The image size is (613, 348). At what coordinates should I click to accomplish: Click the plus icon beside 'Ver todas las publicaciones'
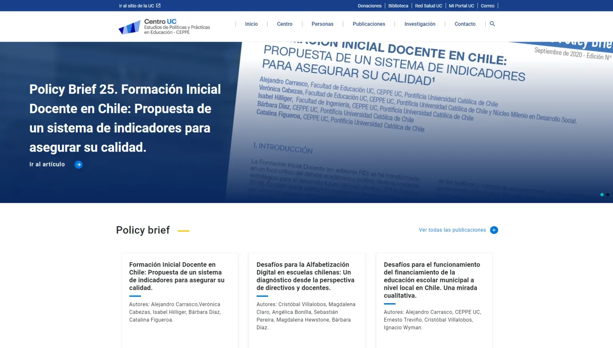[x=494, y=230]
